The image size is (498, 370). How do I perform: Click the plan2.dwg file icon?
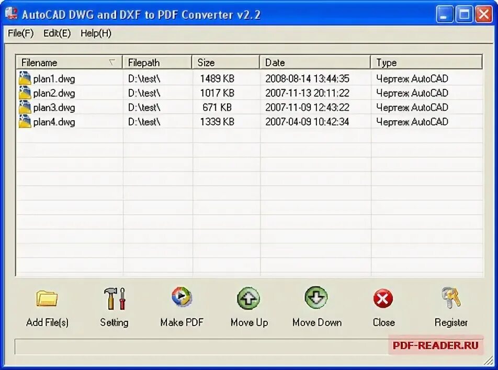25,92
